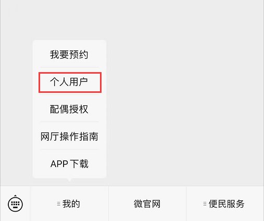Click the list icon beside 便民服务

(x=205, y=204)
